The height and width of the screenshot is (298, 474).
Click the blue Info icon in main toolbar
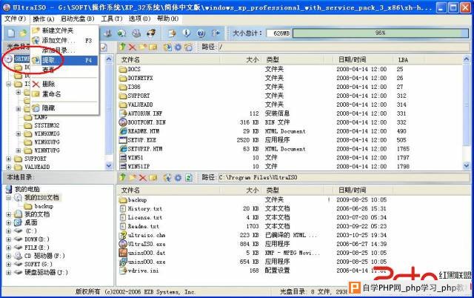[186, 33]
